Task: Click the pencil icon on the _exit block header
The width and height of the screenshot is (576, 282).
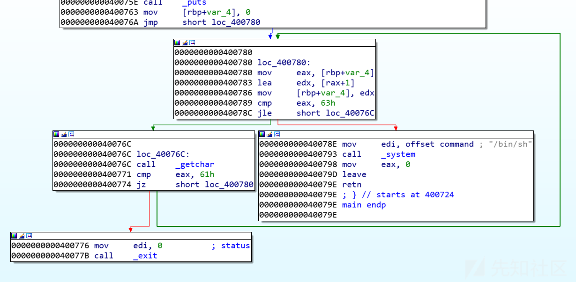Action: pyautogui.click(x=22, y=236)
